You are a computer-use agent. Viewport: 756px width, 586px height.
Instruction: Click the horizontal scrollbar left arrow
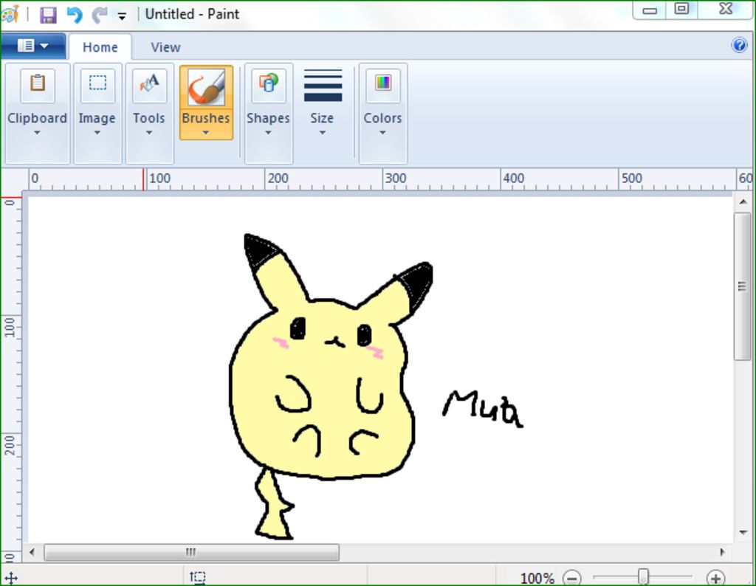point(32,552)
